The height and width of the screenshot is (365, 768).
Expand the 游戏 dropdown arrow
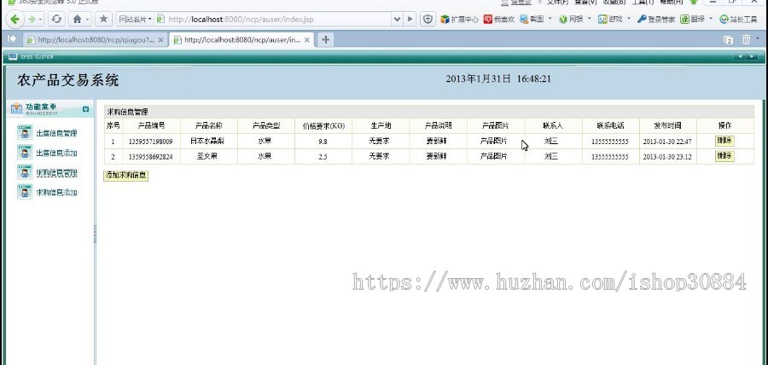[629, 19]
